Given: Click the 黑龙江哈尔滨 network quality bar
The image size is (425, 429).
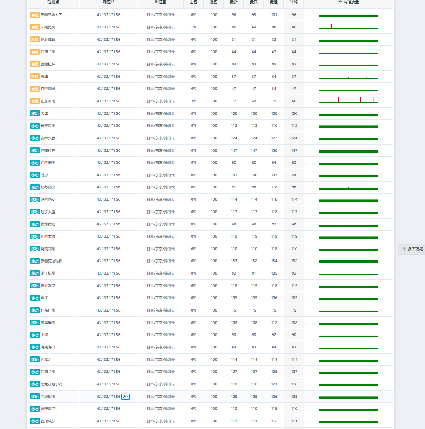Looking at the screenshot, I should click(349, 384).
